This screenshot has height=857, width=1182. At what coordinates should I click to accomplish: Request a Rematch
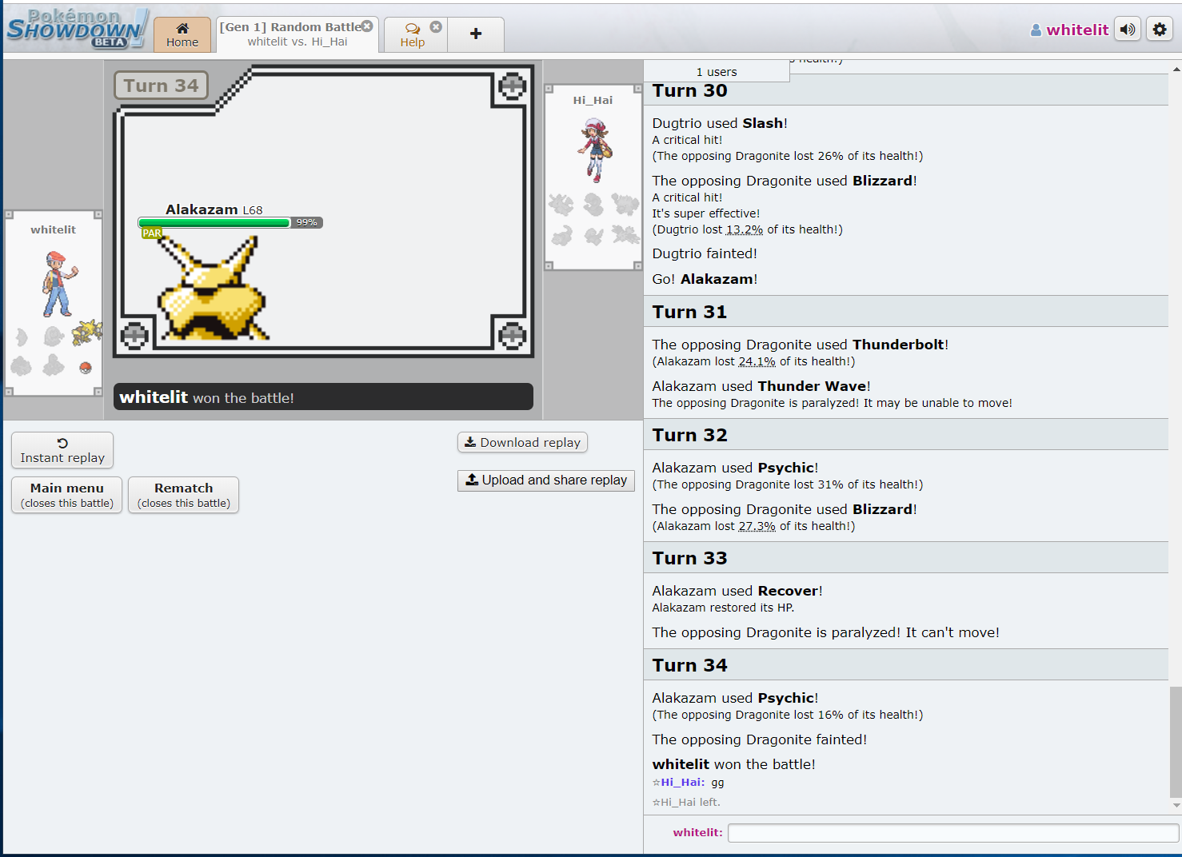pyautogui.click(x=184, y=495)
